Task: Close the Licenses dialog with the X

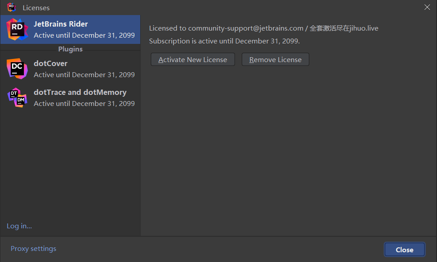Action: point(427,7)
